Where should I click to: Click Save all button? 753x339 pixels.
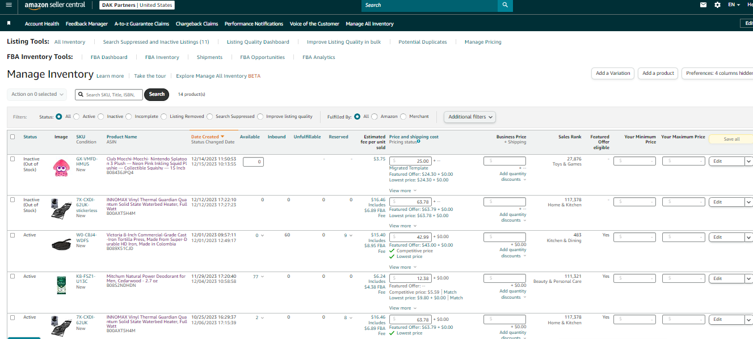click(731, 139)
